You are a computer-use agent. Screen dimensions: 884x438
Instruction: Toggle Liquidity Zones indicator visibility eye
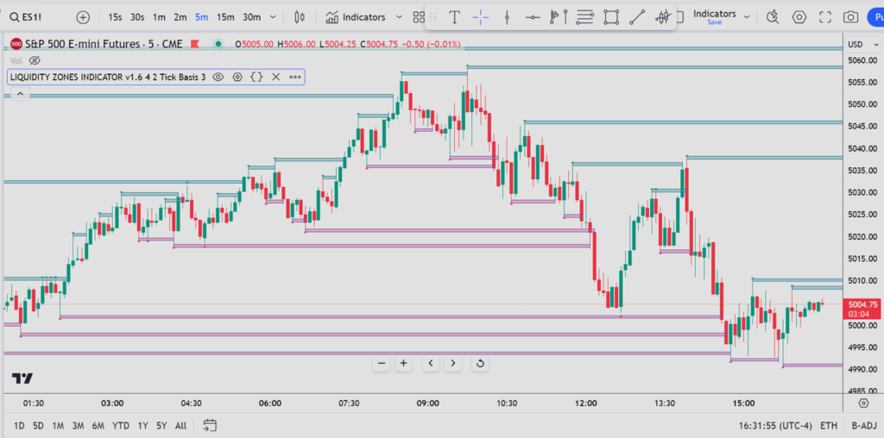[x=218, y=77]
